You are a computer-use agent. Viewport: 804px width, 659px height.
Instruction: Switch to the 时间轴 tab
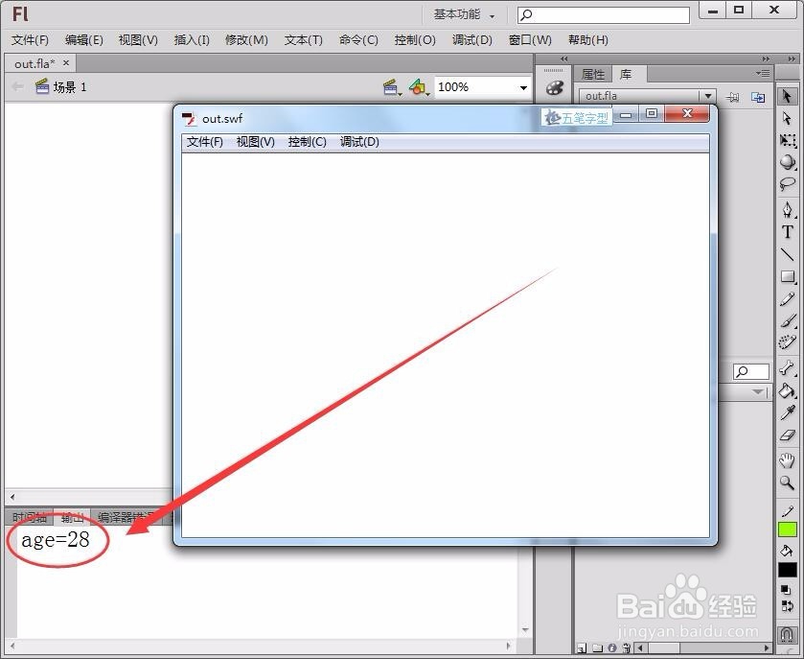[30, 517]
